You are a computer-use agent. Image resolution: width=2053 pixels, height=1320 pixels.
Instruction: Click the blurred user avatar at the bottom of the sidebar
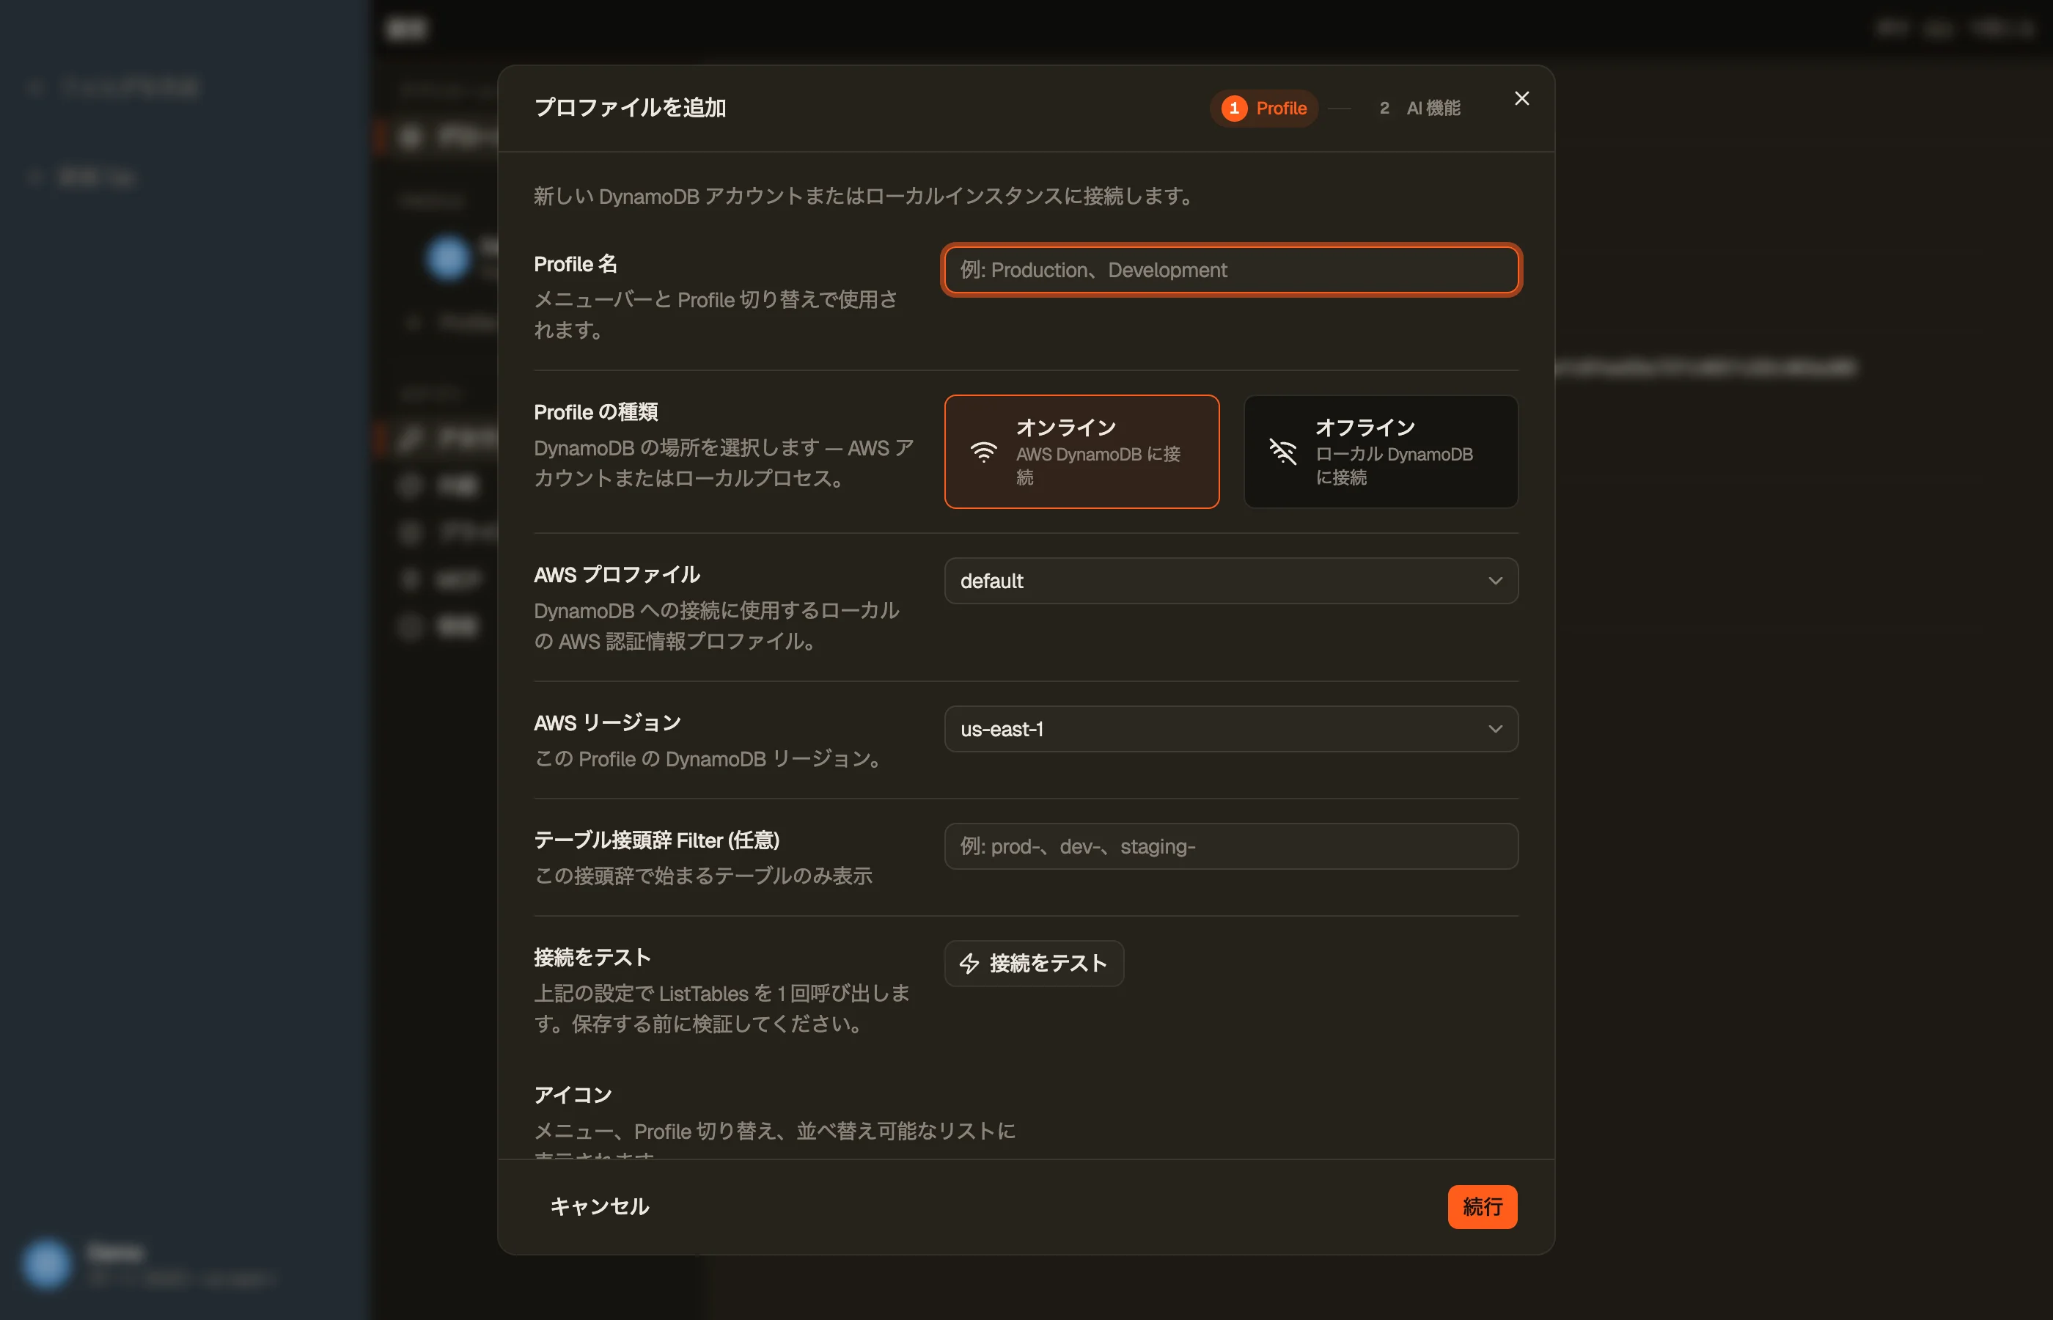click(46, 1264)
